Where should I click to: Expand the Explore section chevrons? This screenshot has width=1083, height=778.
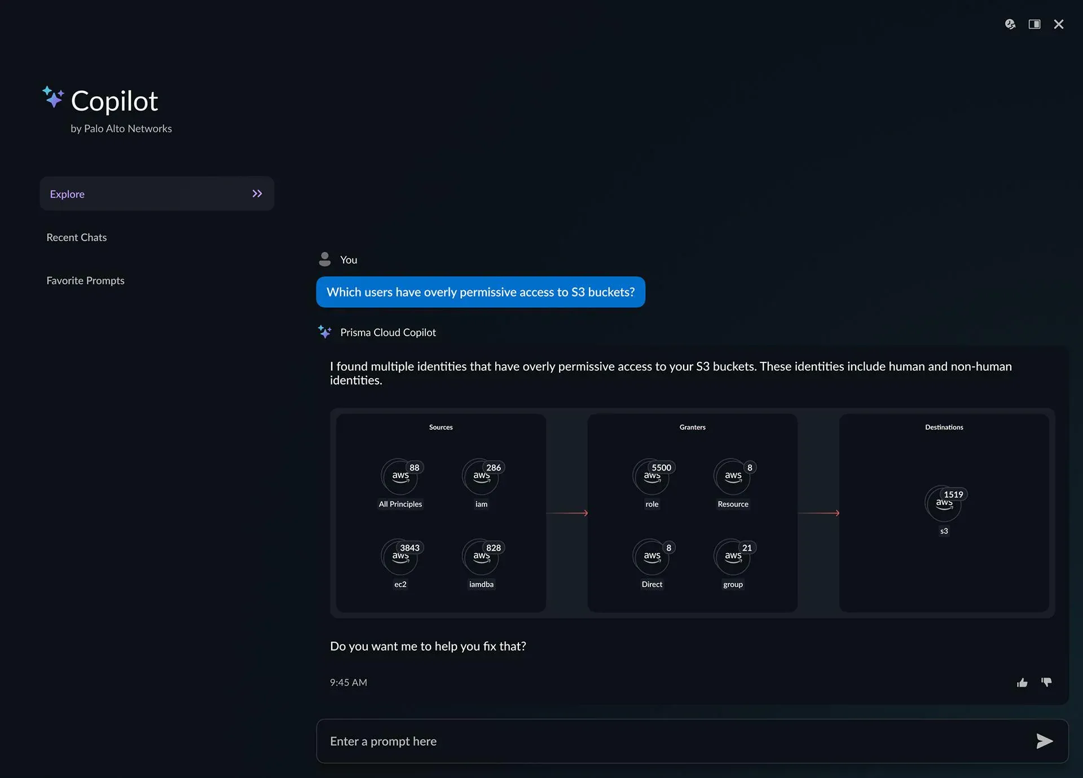[x=257, y=193]
